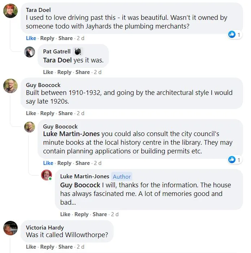The image size is (251, 253).
Task: Reply to Luke Martin-Jones's comment
Action: point(82,214)
